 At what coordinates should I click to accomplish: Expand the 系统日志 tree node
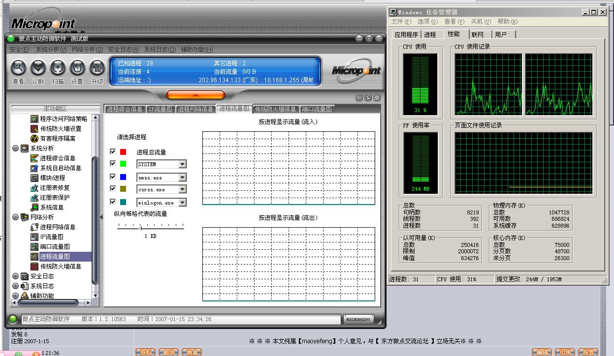(x=15, y=286)
